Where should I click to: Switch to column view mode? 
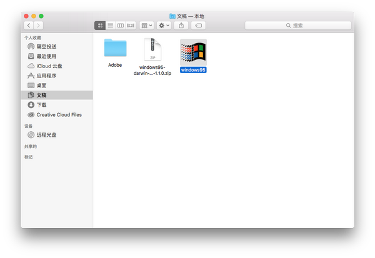point(120,26)
